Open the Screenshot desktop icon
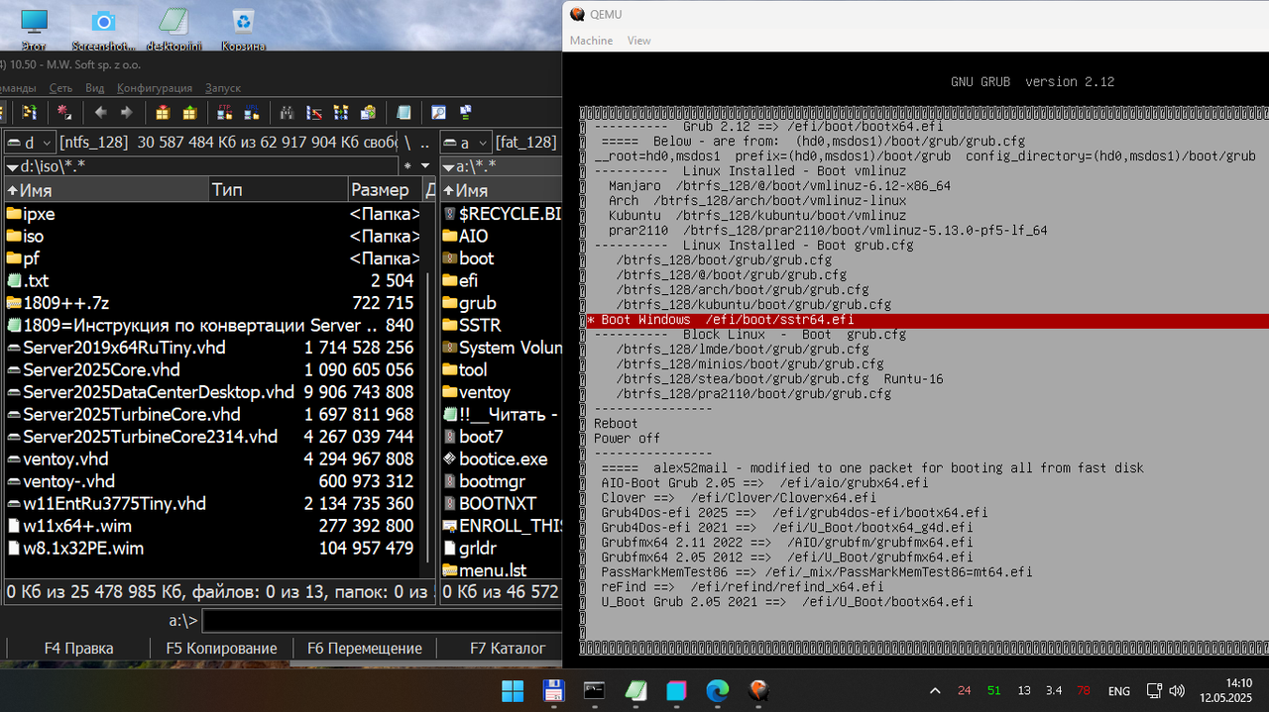 click(x=103, y=30)
